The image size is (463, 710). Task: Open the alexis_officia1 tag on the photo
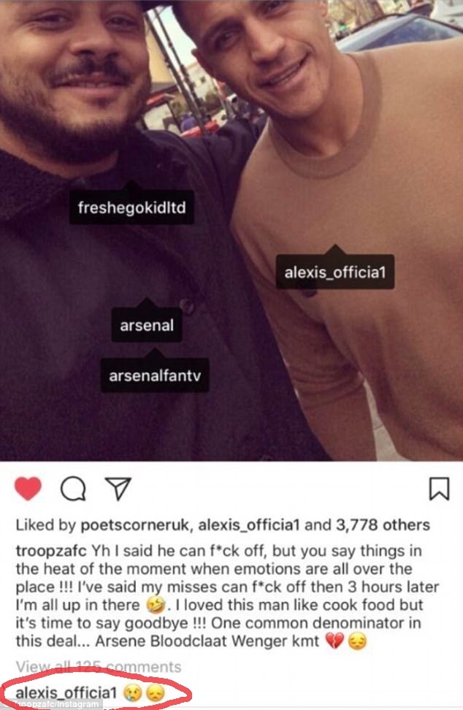click(x=335, y=272)
